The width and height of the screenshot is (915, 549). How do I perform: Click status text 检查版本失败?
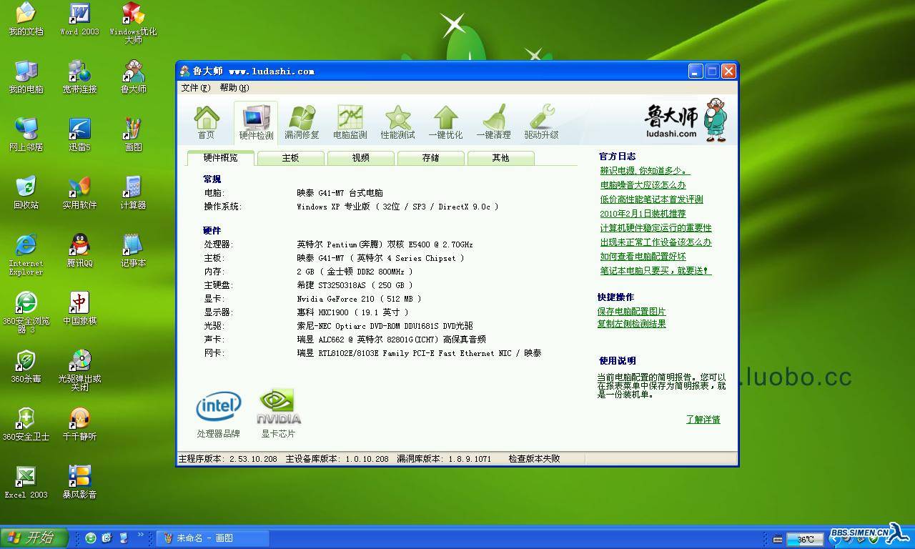[x=534, y=459]
